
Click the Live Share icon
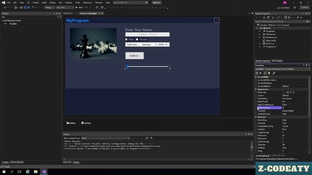point(278,8)
